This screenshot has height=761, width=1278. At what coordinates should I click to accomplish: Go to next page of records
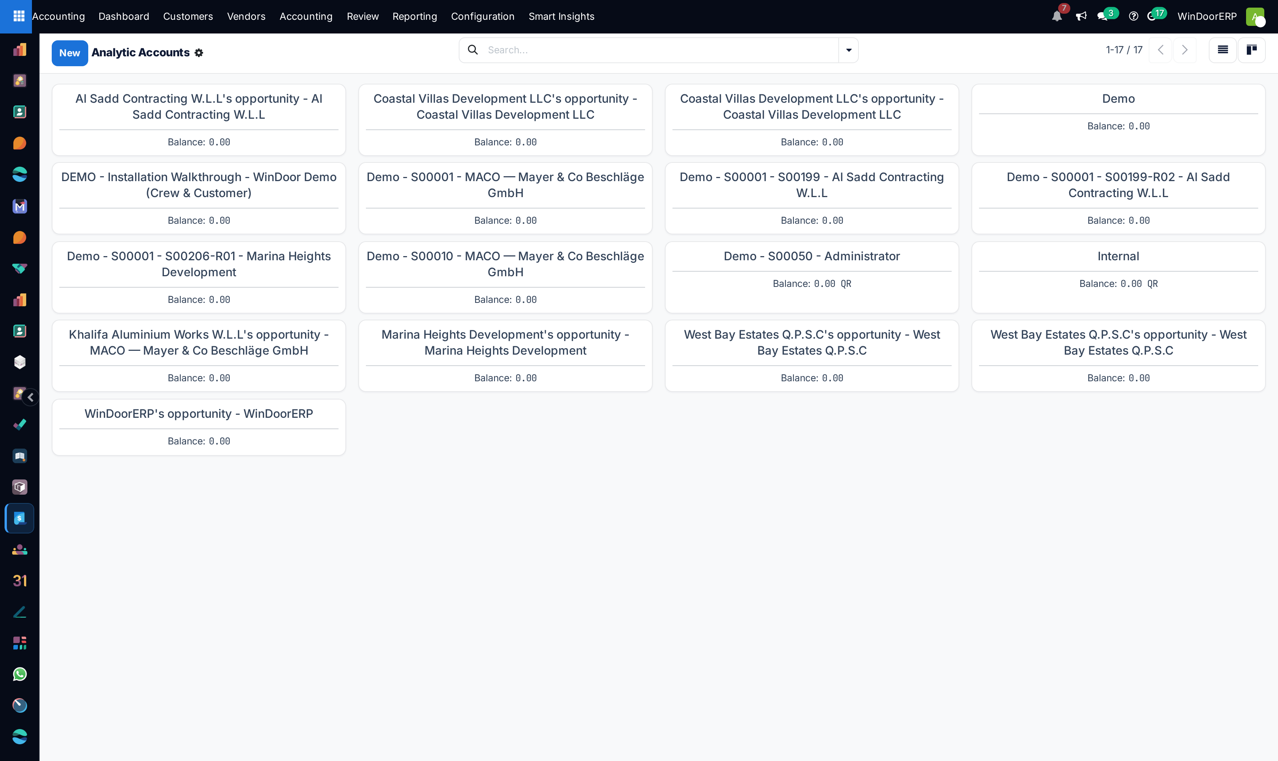[x=1185, y=50]
